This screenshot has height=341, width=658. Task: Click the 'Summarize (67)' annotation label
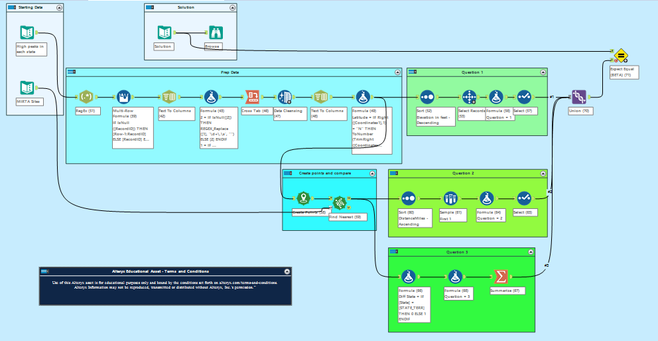click(x=507, y=291)
